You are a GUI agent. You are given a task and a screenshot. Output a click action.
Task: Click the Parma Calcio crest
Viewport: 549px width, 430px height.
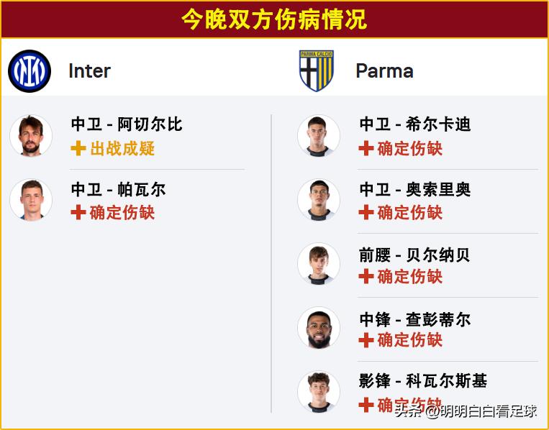click(x=317, y=71)
